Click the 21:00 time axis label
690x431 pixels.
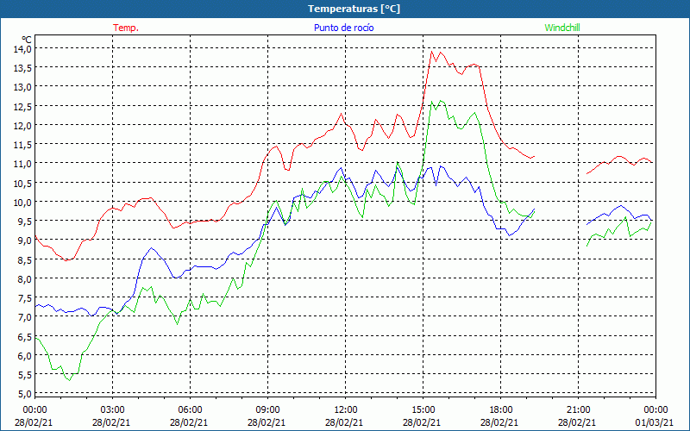[x=578, y=409]
